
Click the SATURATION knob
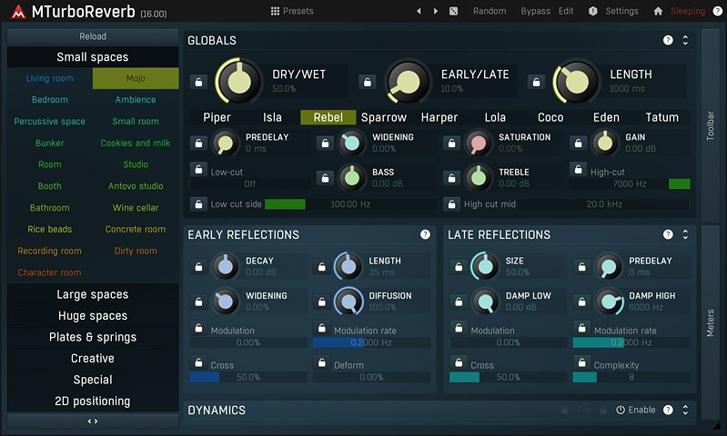[x=478, y=143]
